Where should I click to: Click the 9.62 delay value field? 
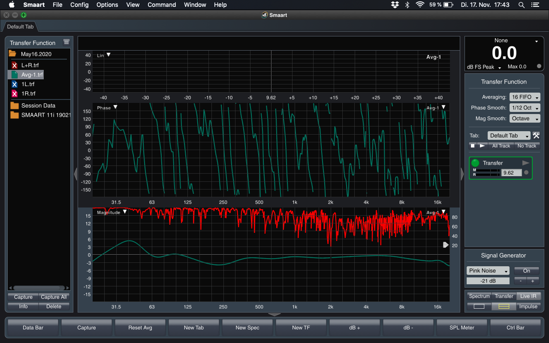click(511, 172)
